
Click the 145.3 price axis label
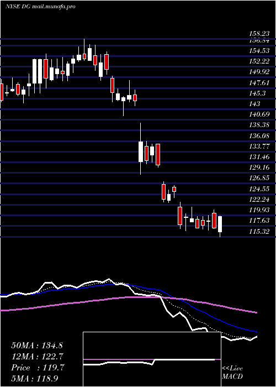[x=257, y=93]
